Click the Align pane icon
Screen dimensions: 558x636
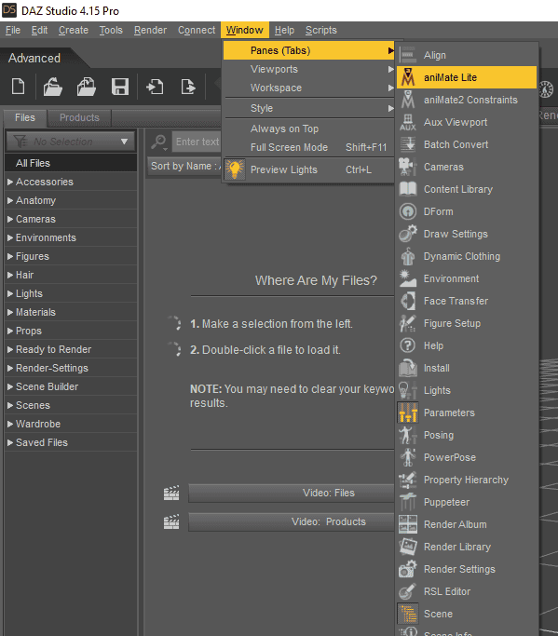pos(408,55)
